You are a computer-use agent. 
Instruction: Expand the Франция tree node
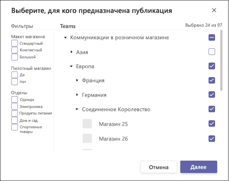(x=77, y=80)
